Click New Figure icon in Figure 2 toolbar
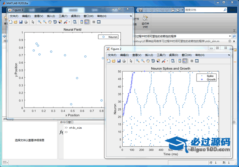Screen dimensions: 239x167 [x=109, y=61]
